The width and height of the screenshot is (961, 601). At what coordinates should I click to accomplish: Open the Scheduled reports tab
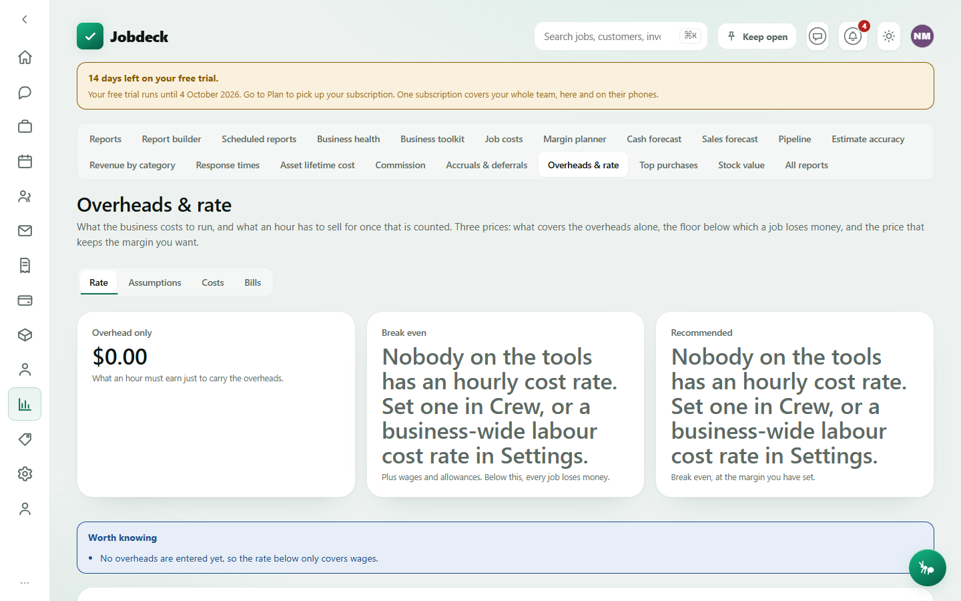[259, 139]
